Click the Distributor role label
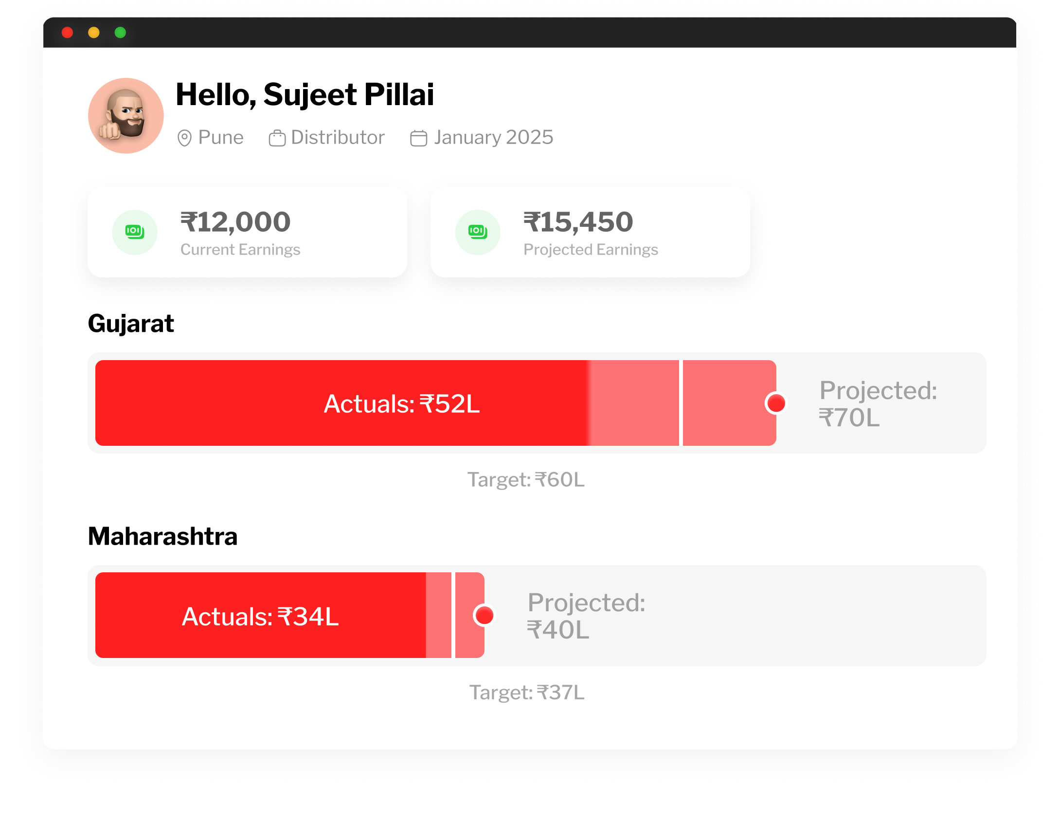 point(338,138)
